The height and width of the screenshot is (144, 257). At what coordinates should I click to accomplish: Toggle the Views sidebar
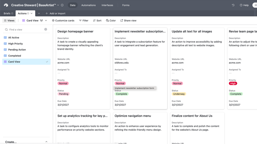pyautogui.click(x=9, y=20)
